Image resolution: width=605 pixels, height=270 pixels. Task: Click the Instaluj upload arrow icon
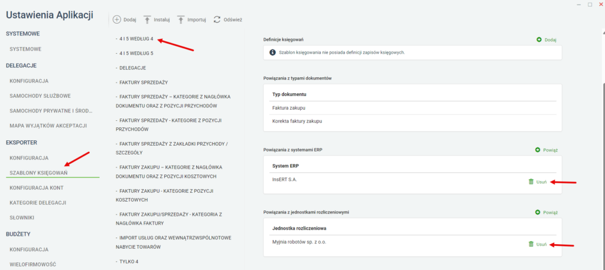(x=147, y=19)
